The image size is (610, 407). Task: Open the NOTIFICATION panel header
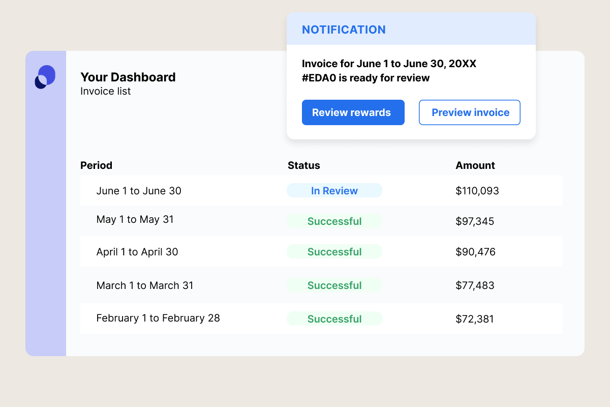point(344,30)
